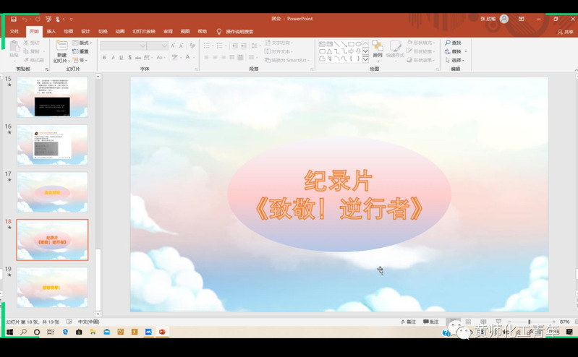Expand the Select dropdown in Editing group
This screenshot has height=357, width=578.
(x=456, y=61)
